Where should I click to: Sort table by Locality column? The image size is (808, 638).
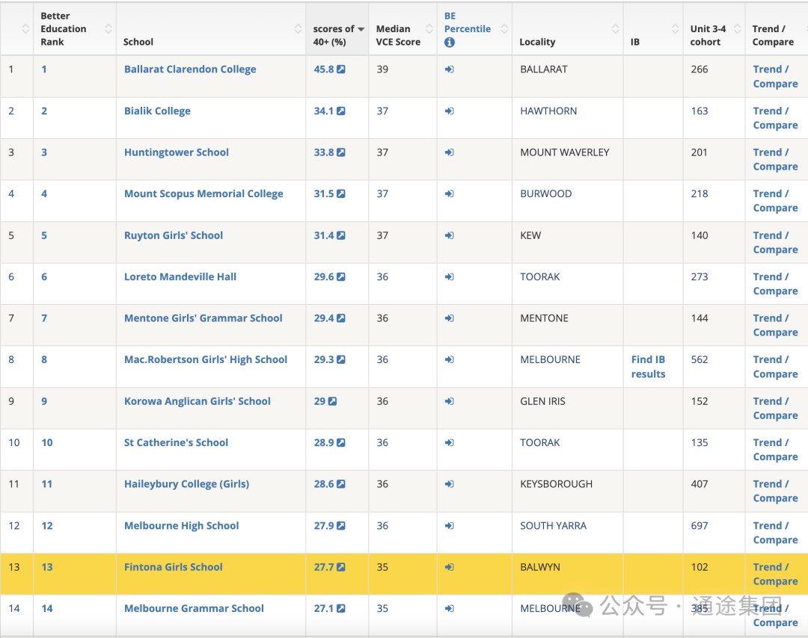coord(615,29)
